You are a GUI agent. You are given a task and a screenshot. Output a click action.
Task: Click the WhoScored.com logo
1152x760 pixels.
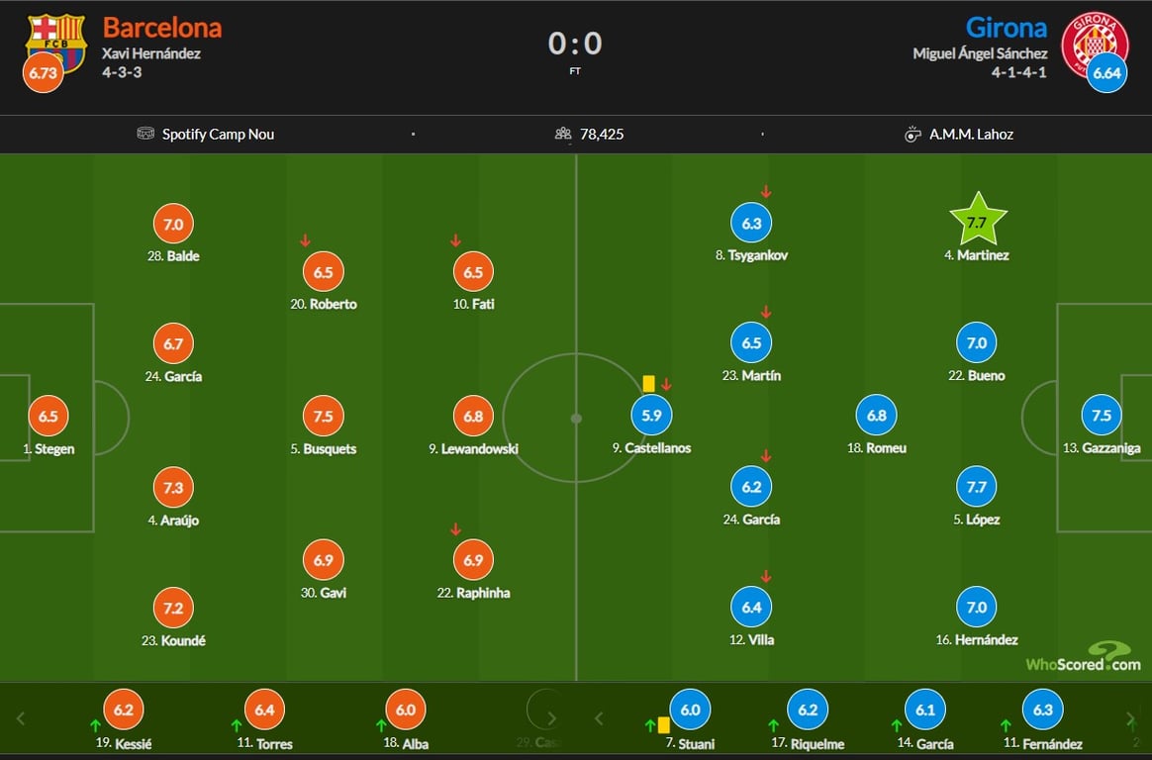[1083, 658]
